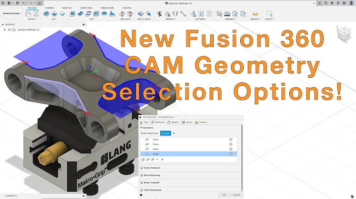Image resolution: width=356 pixels, height=199 pixels.
Task: Open the INSPECT dropdown menu
Action: point(256,19)
